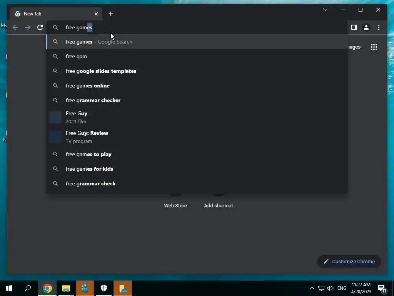Open Customize Chrome
This screenshot has width=394, height=296.
(349, 262)
